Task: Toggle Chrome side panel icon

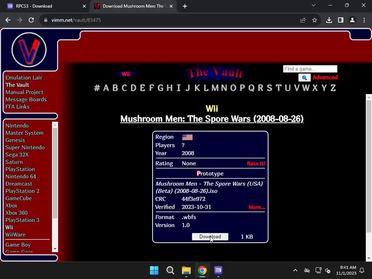Action: [x=341, y=20]
